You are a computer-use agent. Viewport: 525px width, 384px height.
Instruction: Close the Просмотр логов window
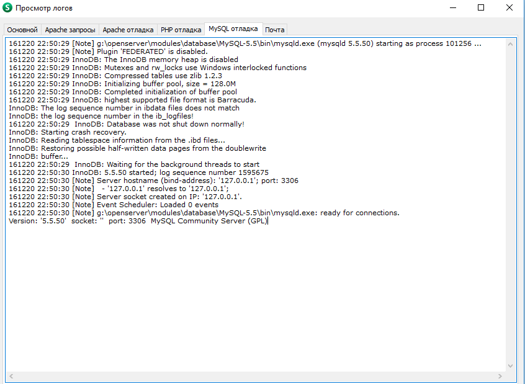point(509,8)
